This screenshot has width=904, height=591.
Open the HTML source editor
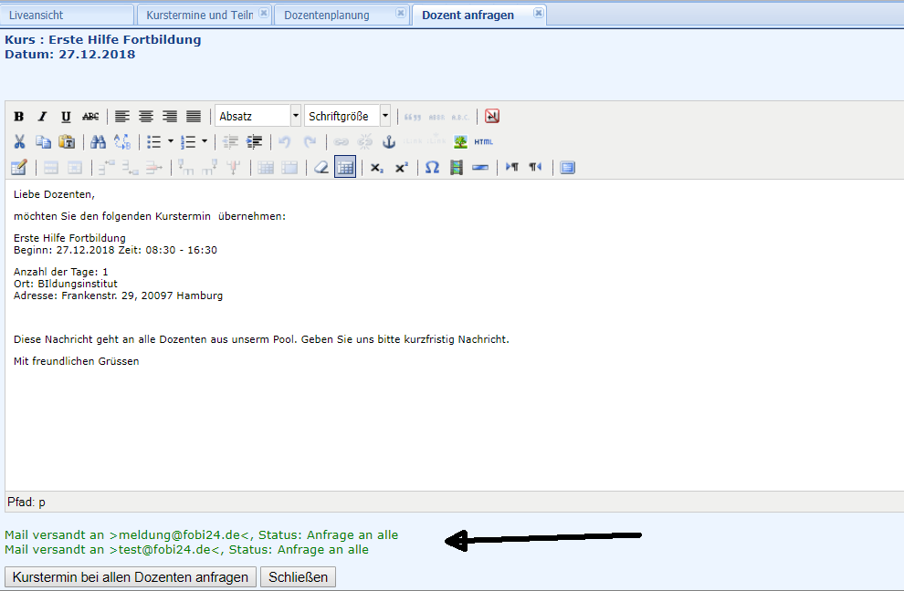tap(483, 142)
